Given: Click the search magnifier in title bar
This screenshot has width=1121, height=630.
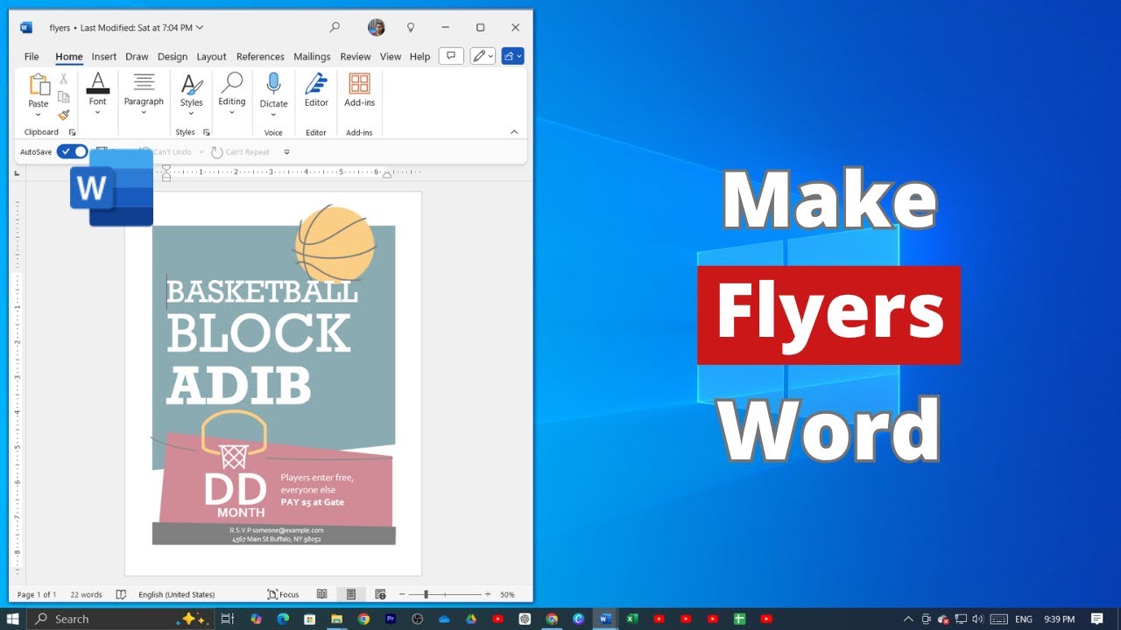Looking at the screenshot, I should [335, 27].
